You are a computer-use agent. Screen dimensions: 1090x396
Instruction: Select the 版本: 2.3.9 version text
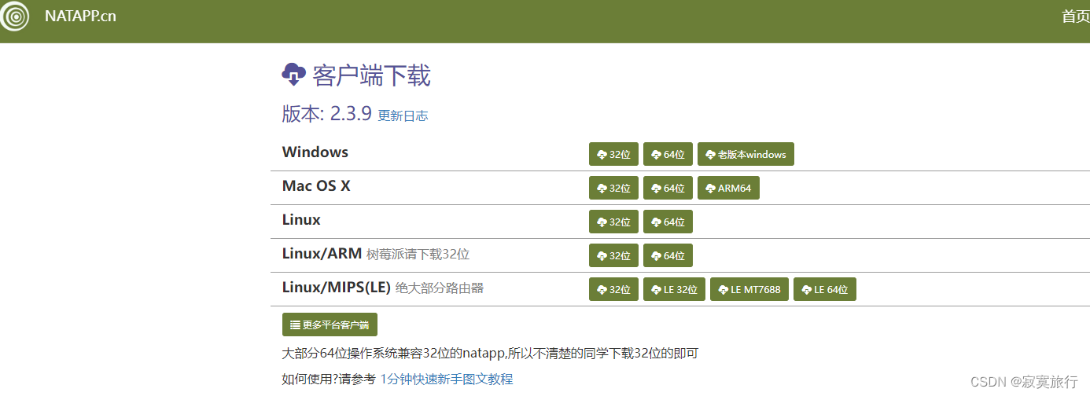coord(326,113)
